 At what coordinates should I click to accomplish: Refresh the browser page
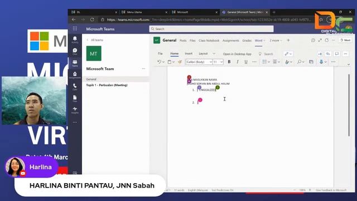click(x=92, y=20)
